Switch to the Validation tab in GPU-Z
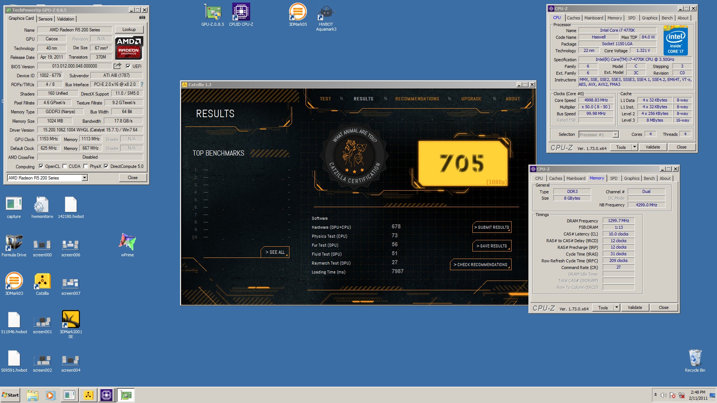 66,19
